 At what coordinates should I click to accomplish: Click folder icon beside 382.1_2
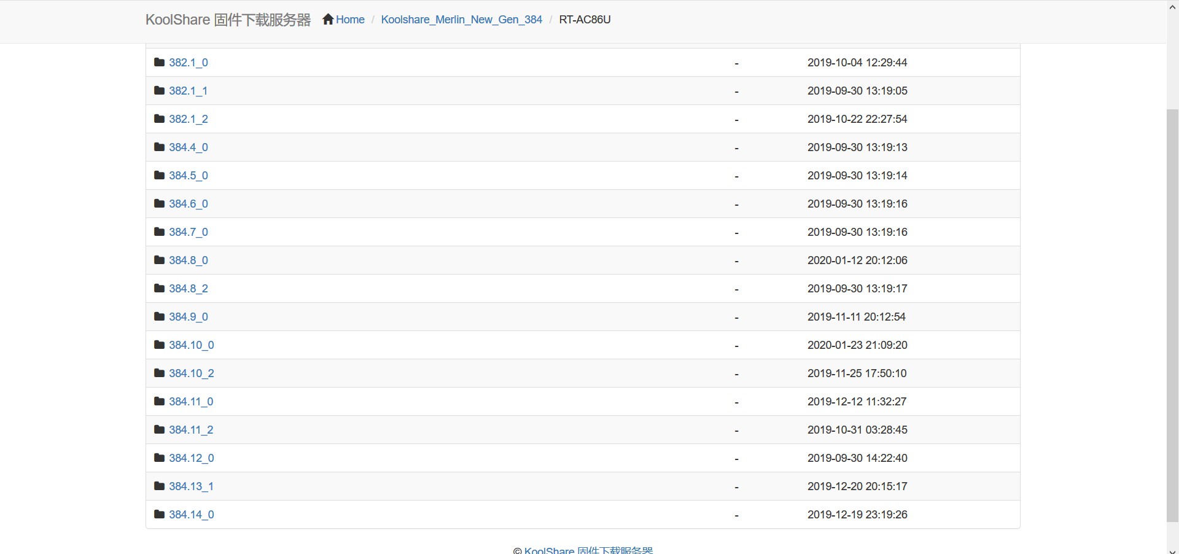pyautogui.click(x=160, y=119)
